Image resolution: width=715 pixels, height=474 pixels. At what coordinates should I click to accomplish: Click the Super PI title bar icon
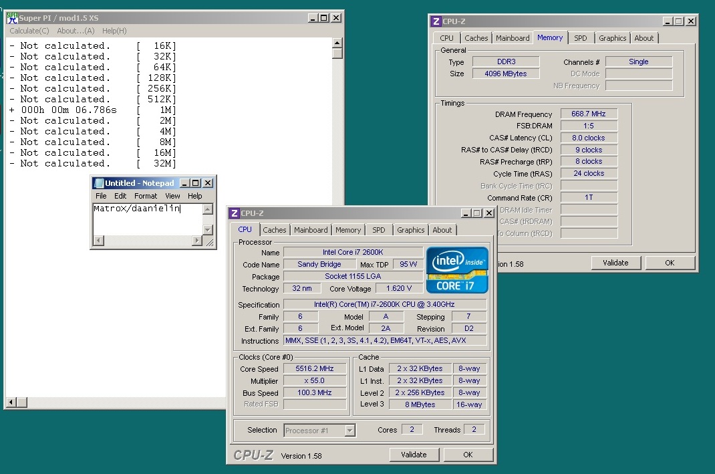12,18
